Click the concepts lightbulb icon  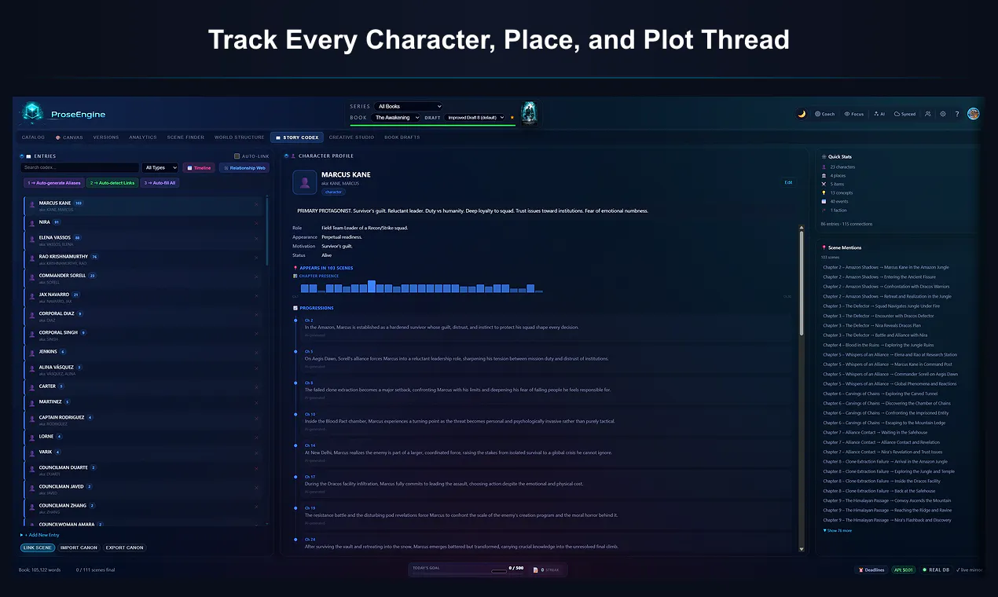point(824,193)
